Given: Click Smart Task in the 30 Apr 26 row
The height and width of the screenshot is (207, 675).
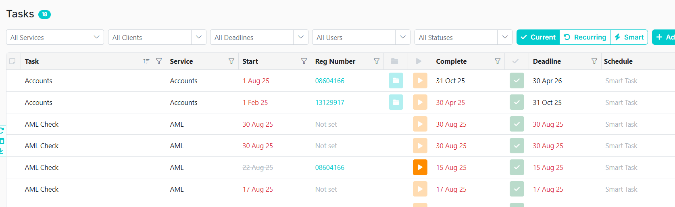Looking at the screenshot, I should 621,81.
